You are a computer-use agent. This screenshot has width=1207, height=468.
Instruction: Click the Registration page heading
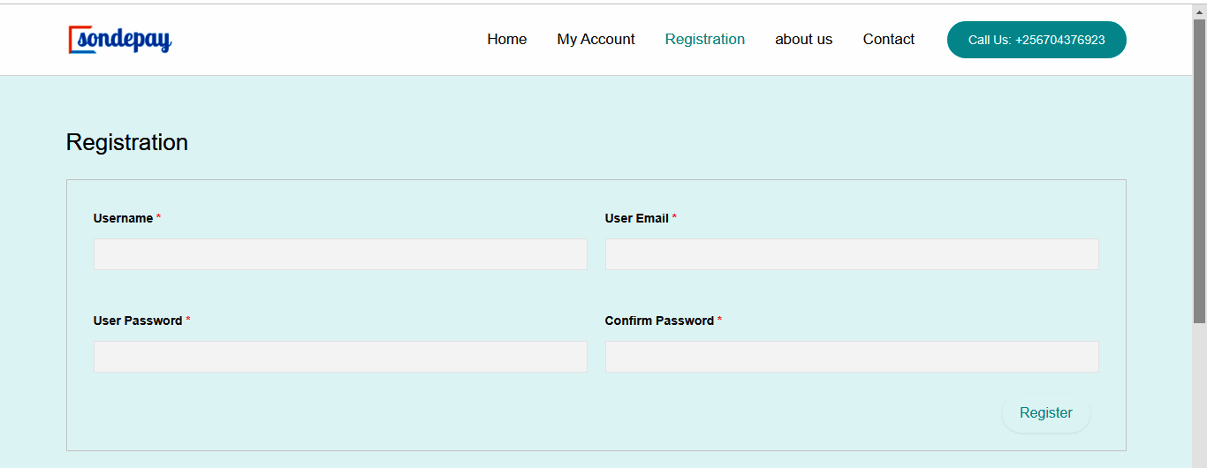[x=127, y=143]
